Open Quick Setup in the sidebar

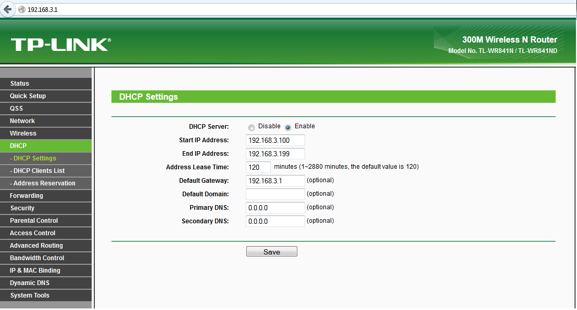[x=46, y=96]
